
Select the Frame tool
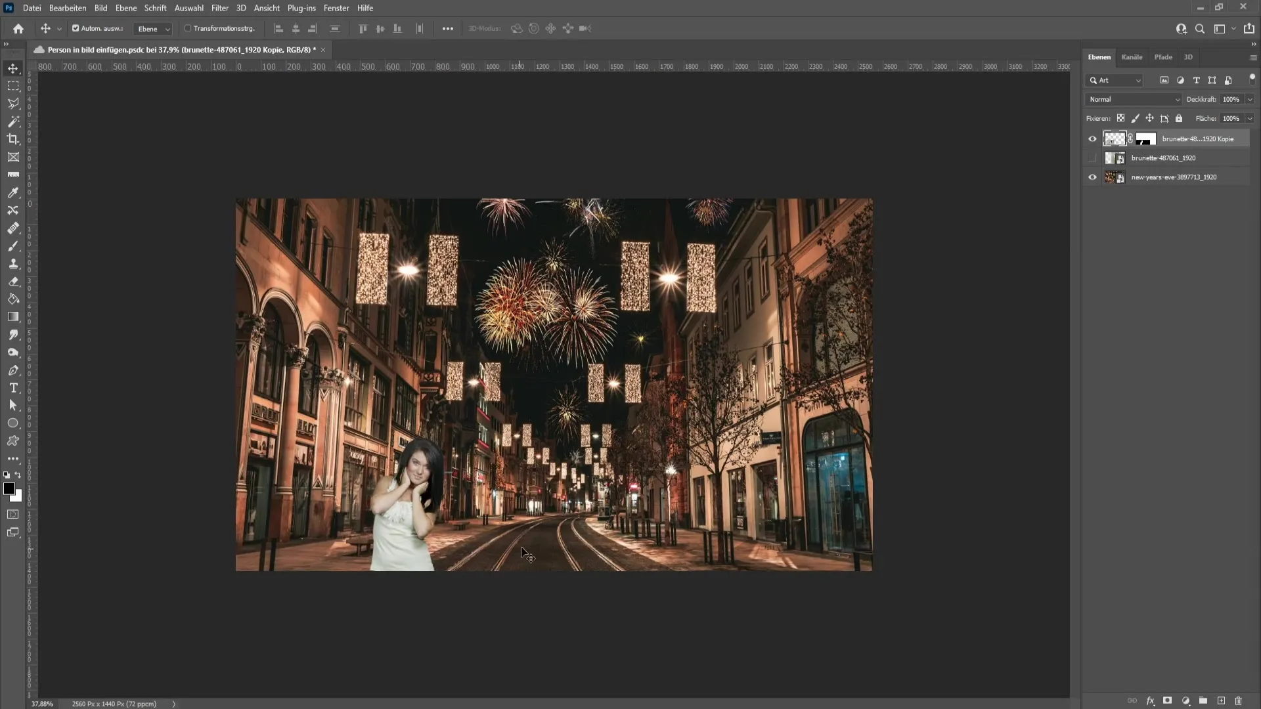tap(13, 157)
